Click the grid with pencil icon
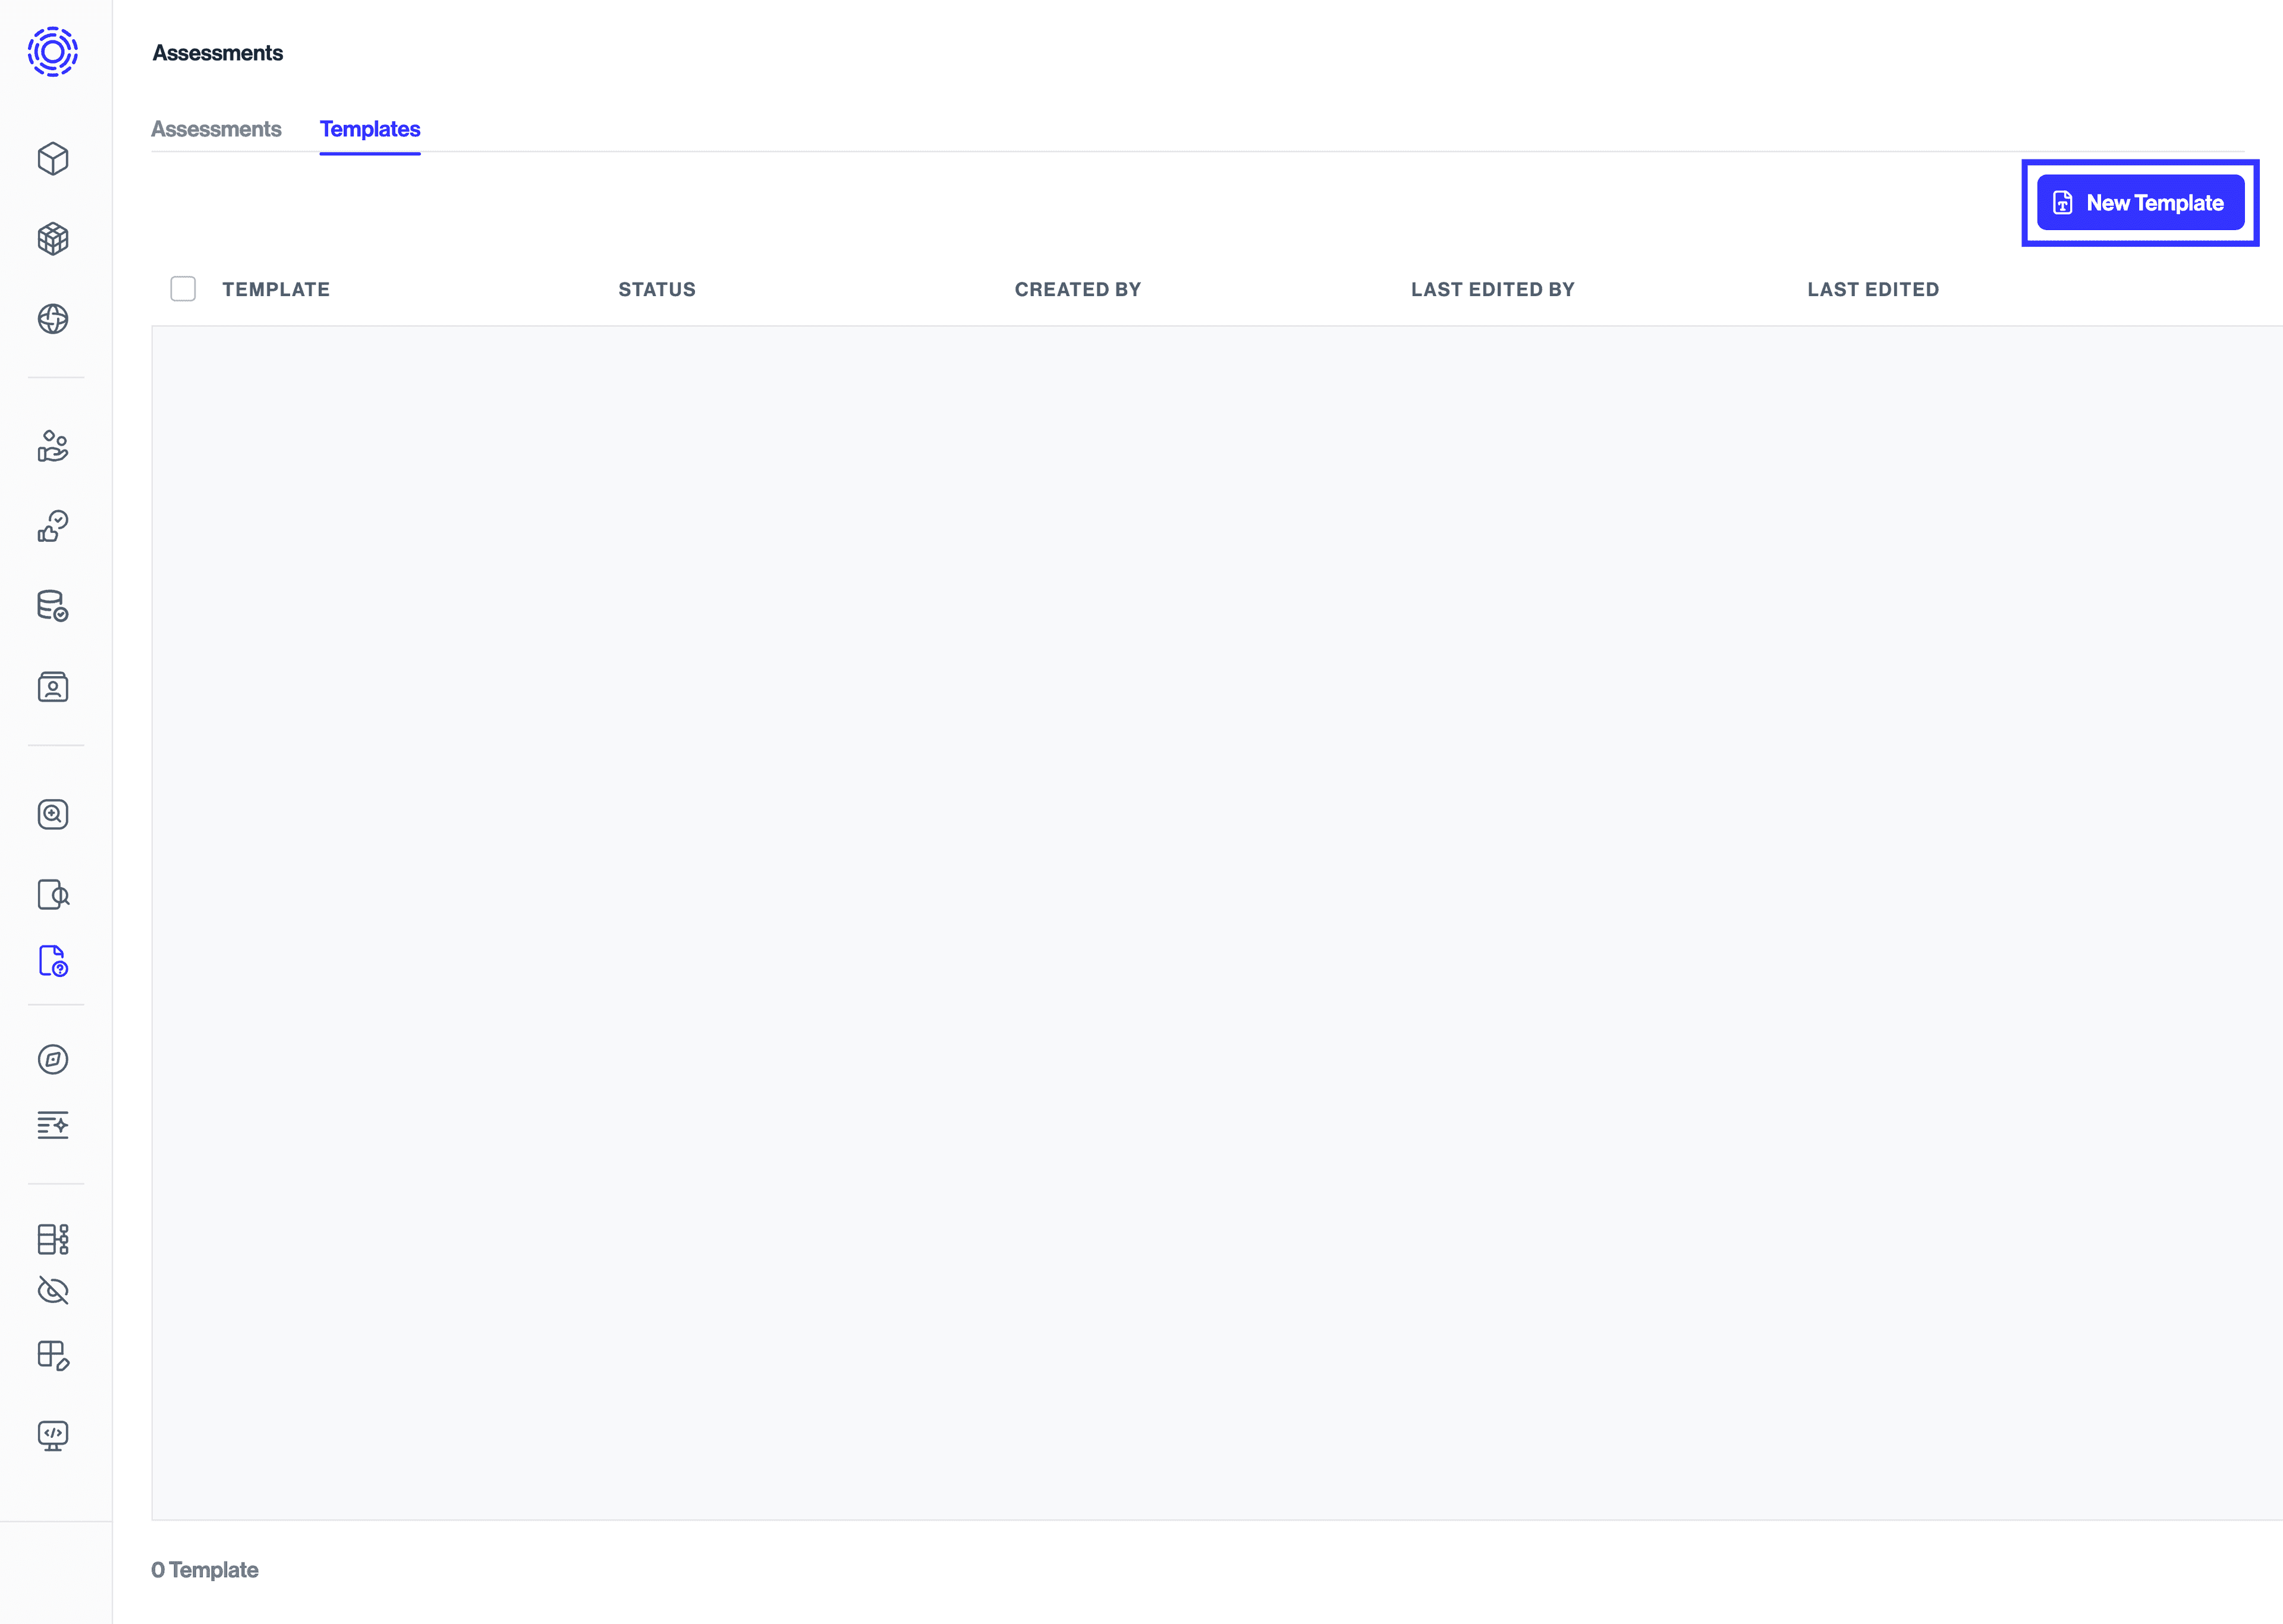 (52, 1357)
